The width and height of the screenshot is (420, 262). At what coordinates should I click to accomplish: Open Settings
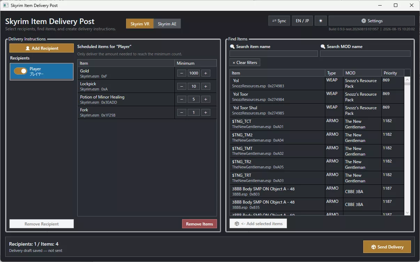click(x=372, y=21)
